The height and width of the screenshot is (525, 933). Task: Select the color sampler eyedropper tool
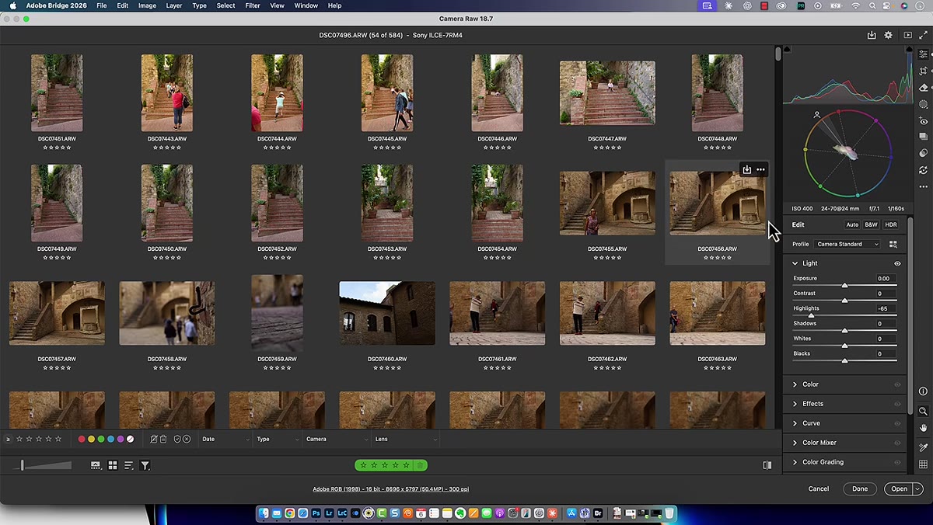point(923,447)
